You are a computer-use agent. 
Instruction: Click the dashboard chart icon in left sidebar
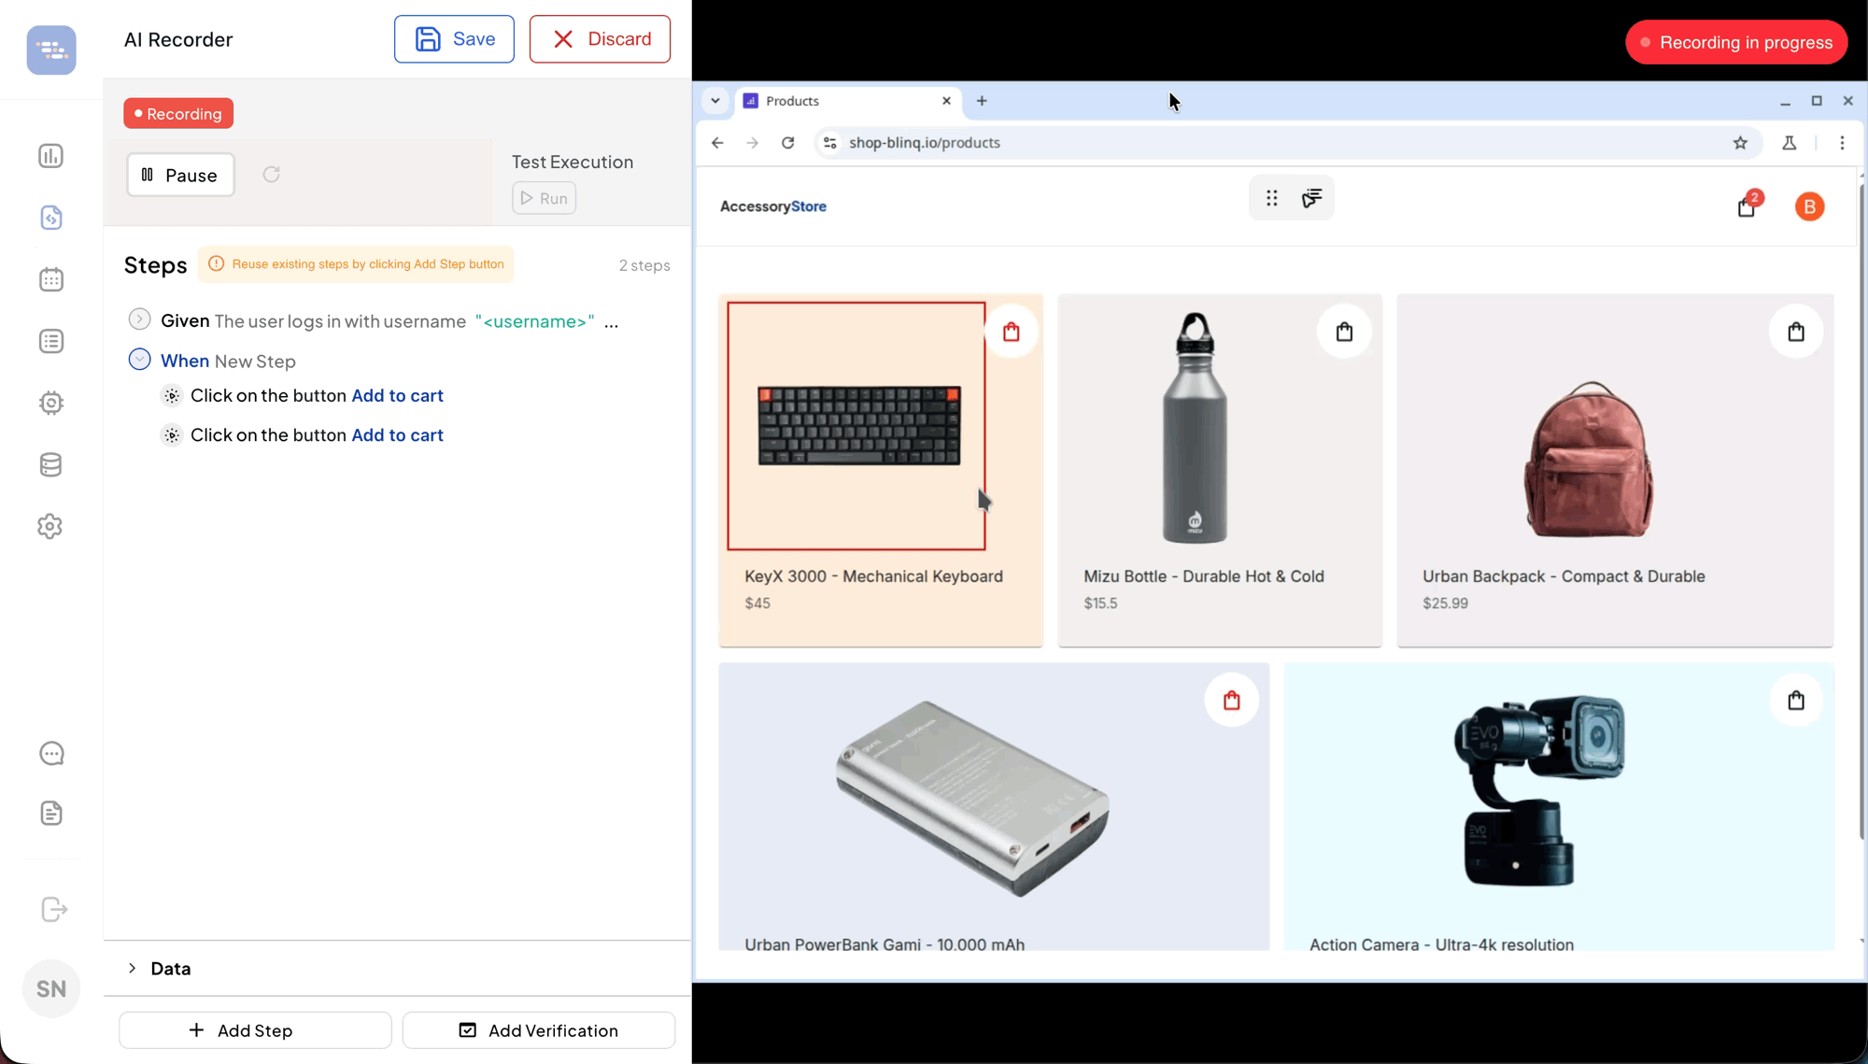pyautogui.click(x=51, y=156)
